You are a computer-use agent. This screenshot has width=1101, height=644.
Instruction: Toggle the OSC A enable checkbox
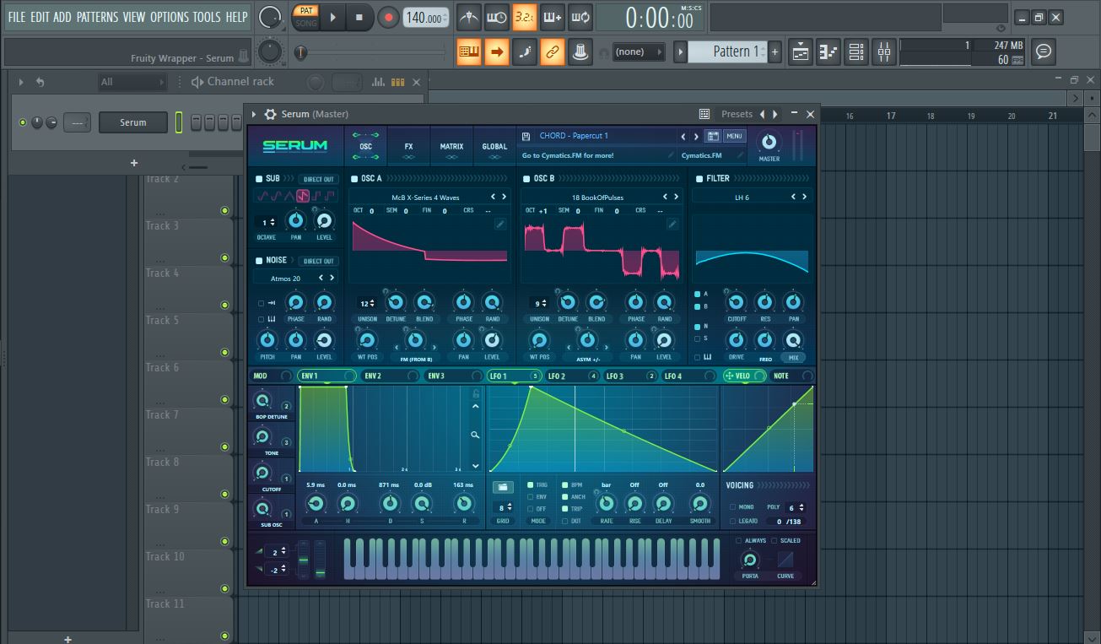pyautogui.click(x=354, y=179)
